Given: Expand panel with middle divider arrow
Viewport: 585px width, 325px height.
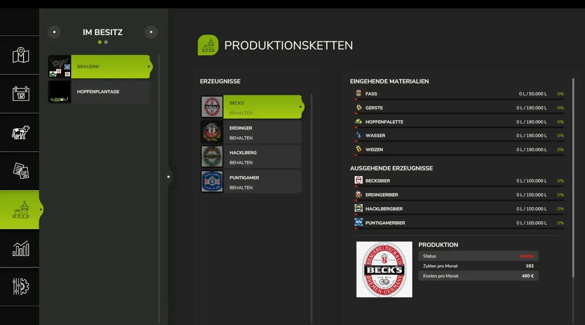Looking at the screenshot, I should 168,177.
